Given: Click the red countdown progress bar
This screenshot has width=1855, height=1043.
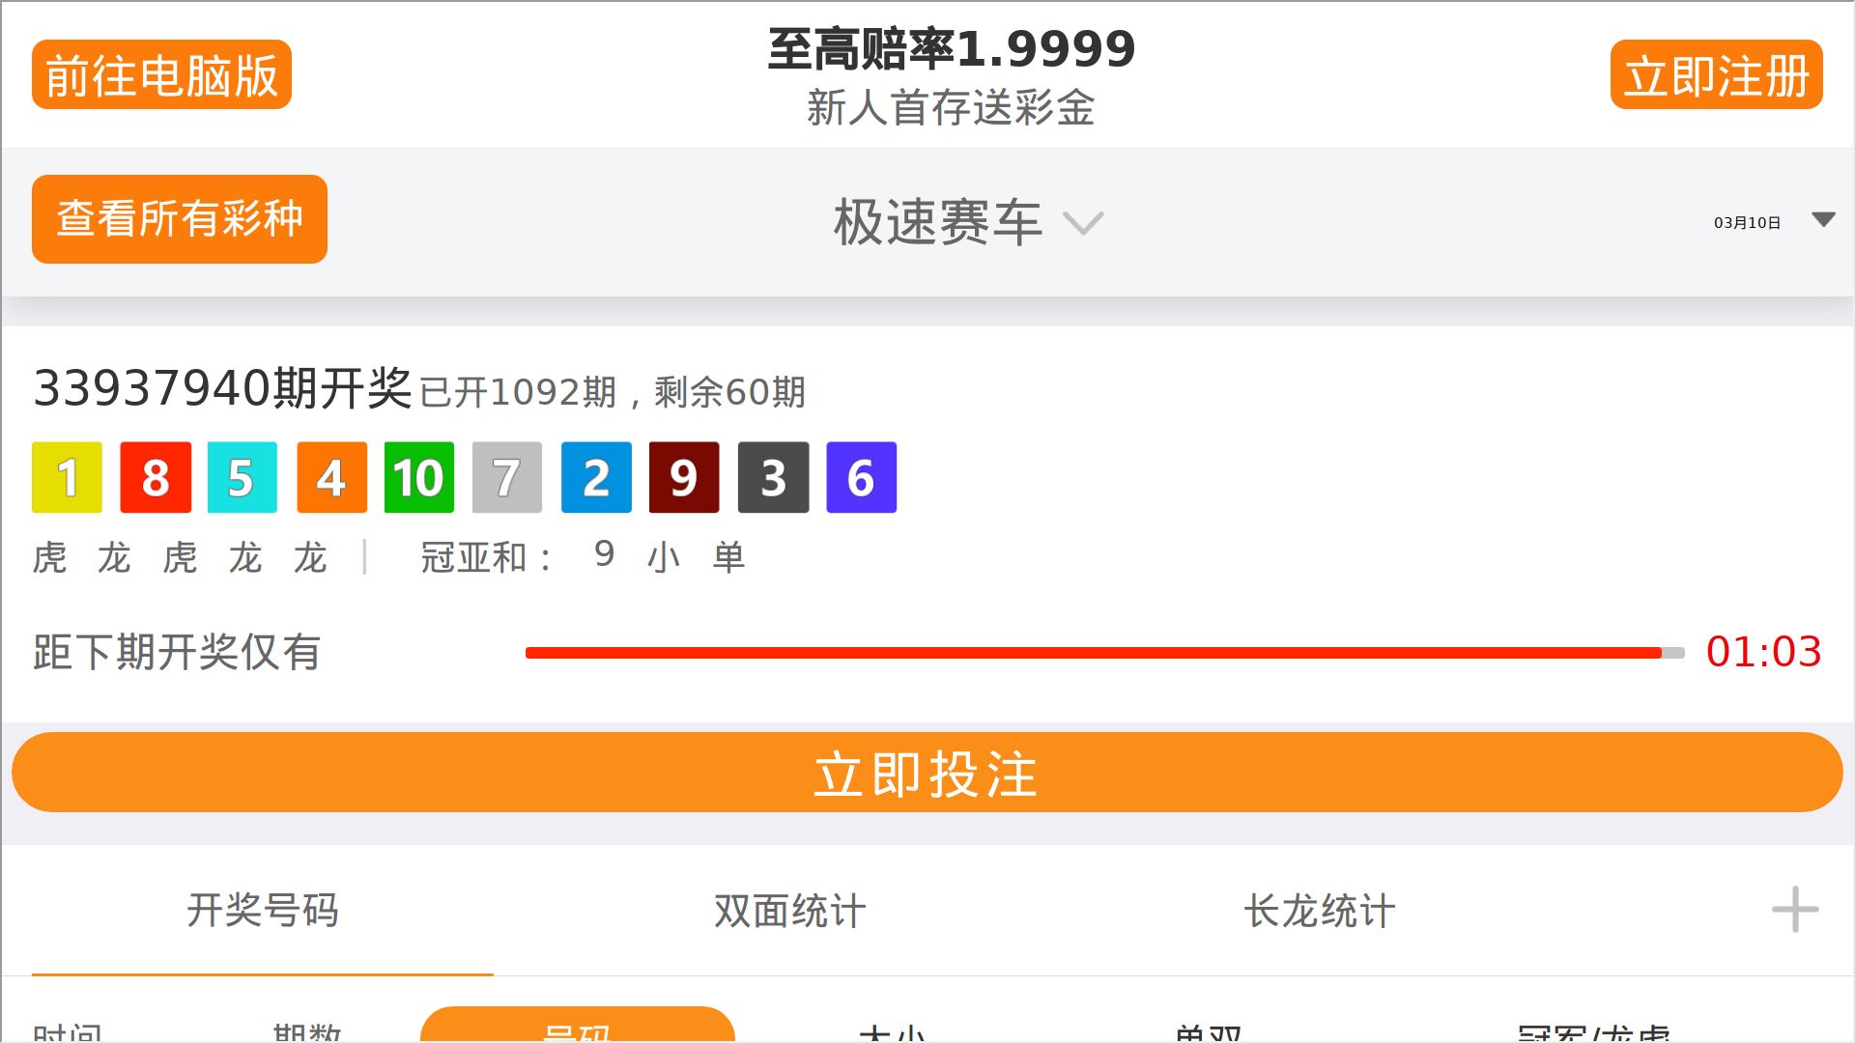Looking at the screenshot, I should 1104,653.
